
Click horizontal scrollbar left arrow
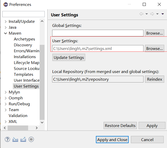pos(5,128)
